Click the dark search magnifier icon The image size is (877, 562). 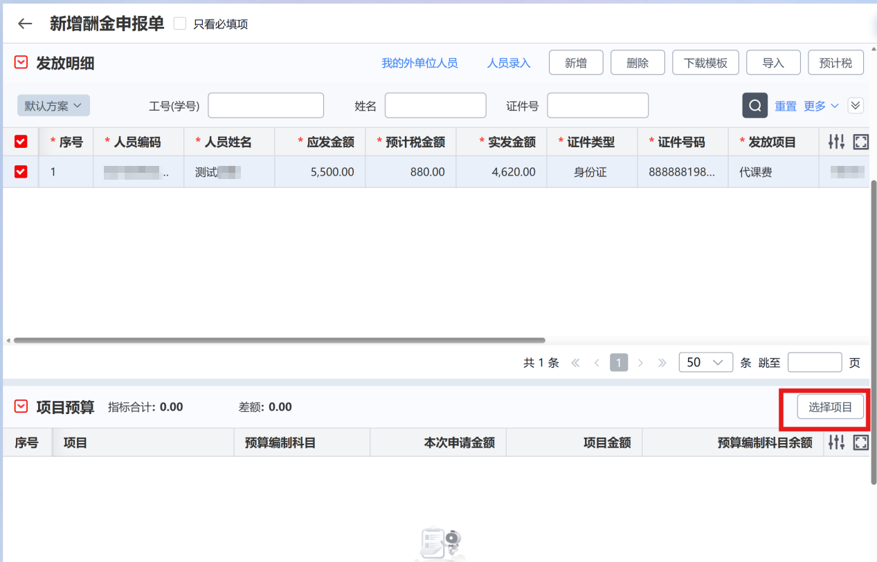pyautogui.click(x=754, y=106)
